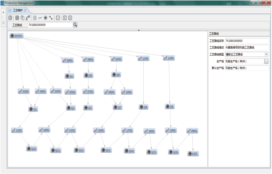272x174 pixels.
Task: Click the save icon in the toolbar
Action: tap(17, 18)
